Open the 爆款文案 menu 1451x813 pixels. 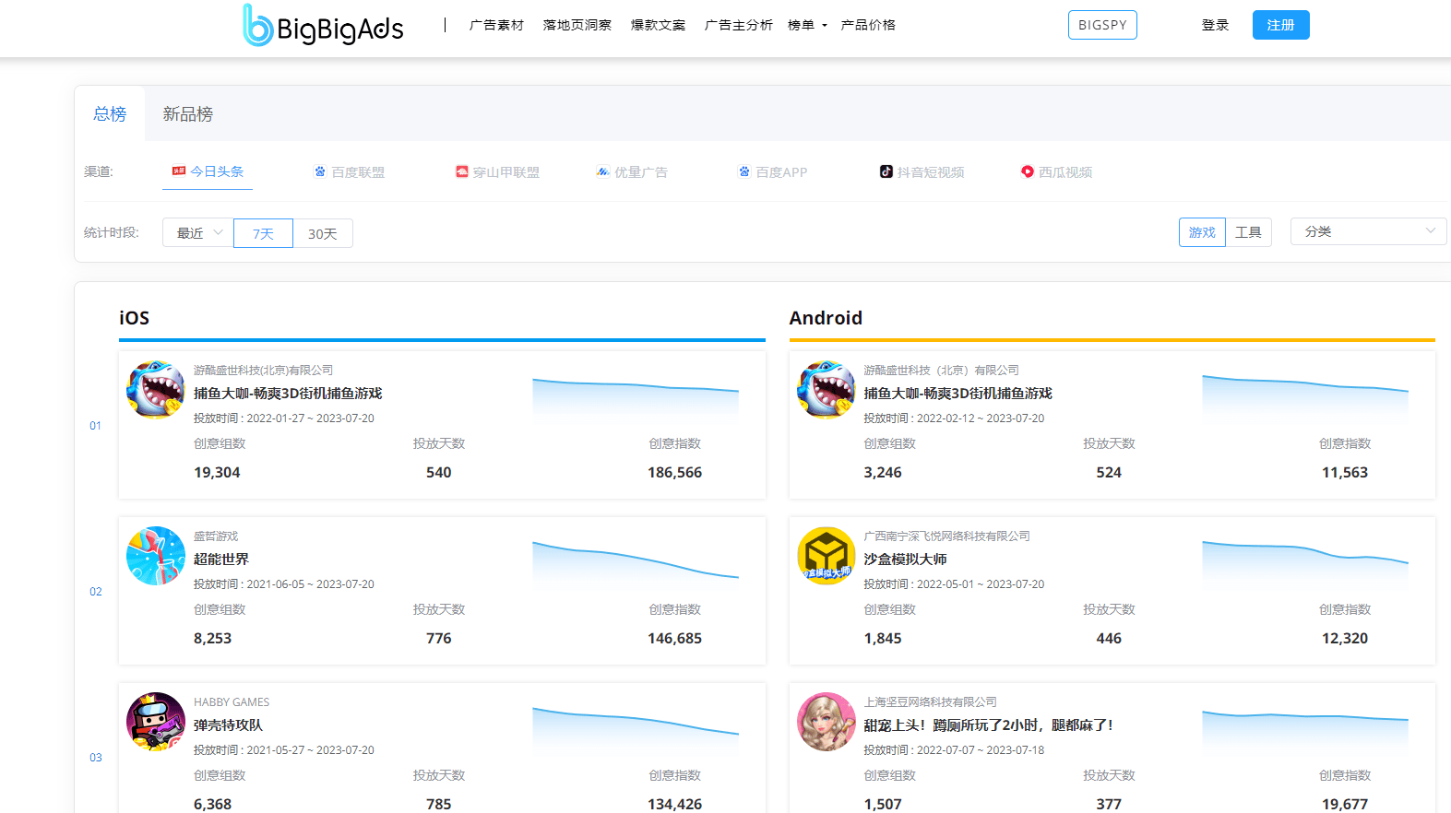[659, 25]
